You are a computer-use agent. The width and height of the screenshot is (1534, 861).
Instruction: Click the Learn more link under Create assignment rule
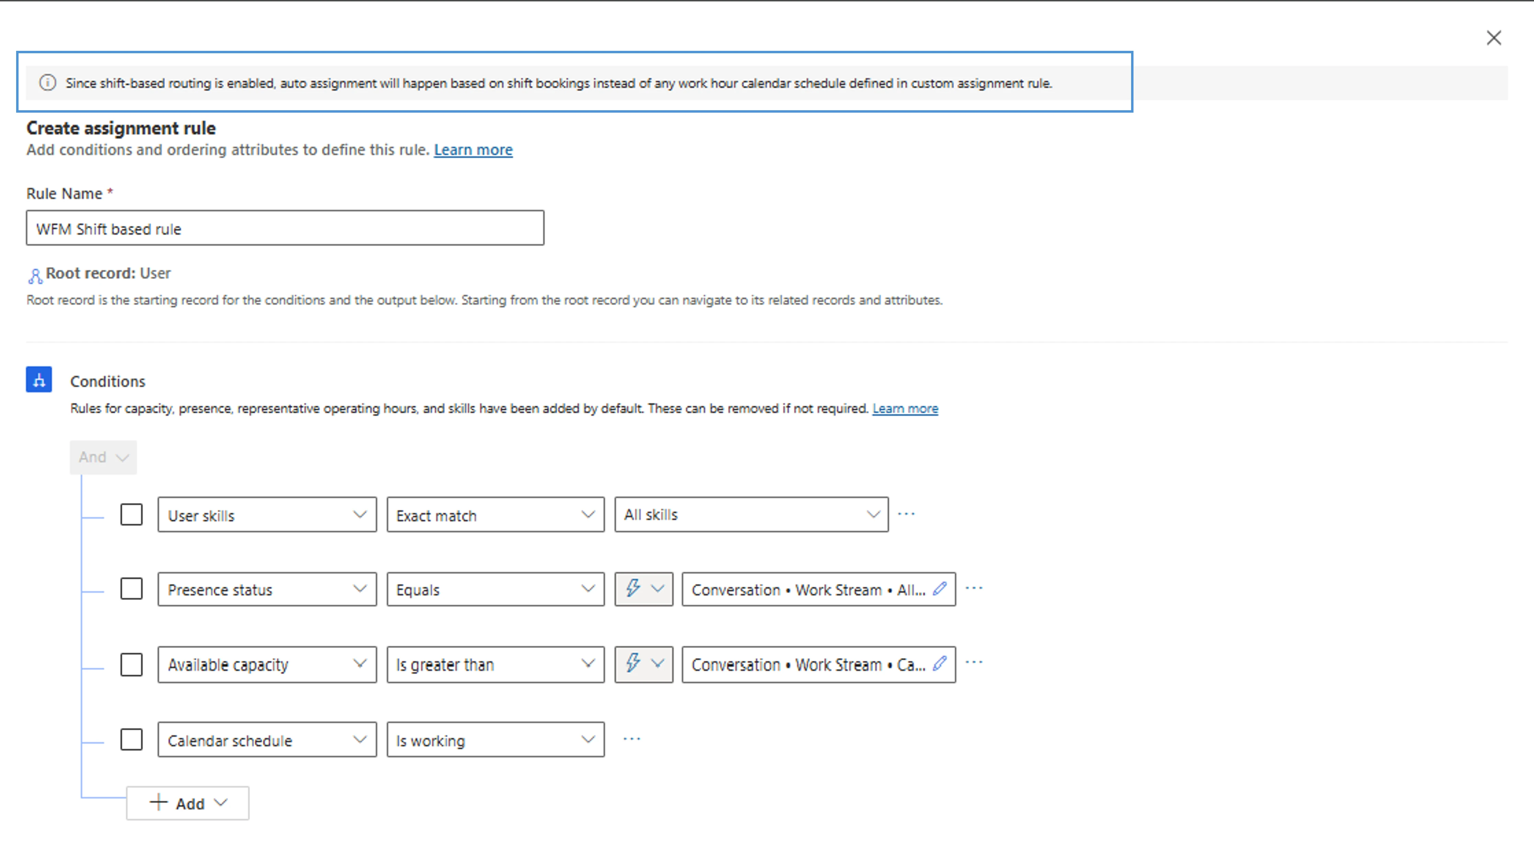(473, 149)
